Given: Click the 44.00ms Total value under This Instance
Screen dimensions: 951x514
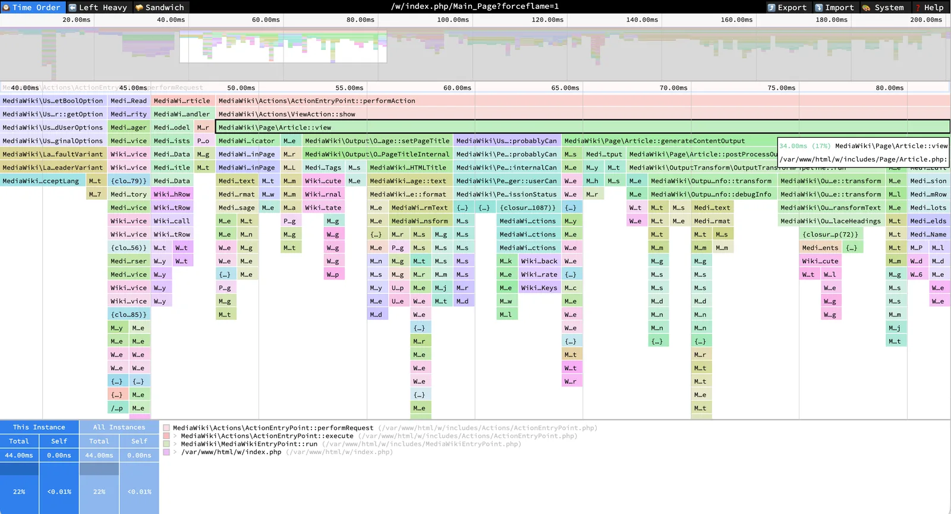Looking at the screenshot, I should 19,455.
